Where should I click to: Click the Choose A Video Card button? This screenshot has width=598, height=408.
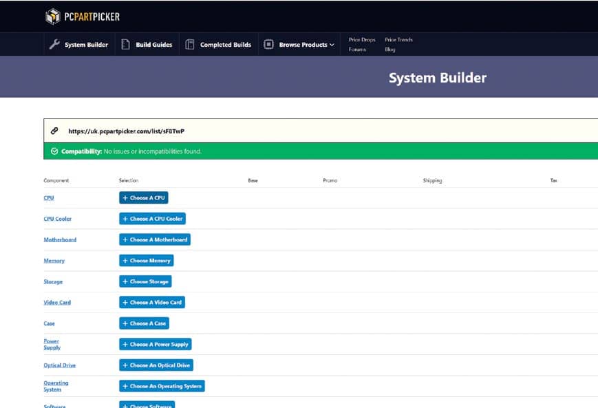point(152,302)
